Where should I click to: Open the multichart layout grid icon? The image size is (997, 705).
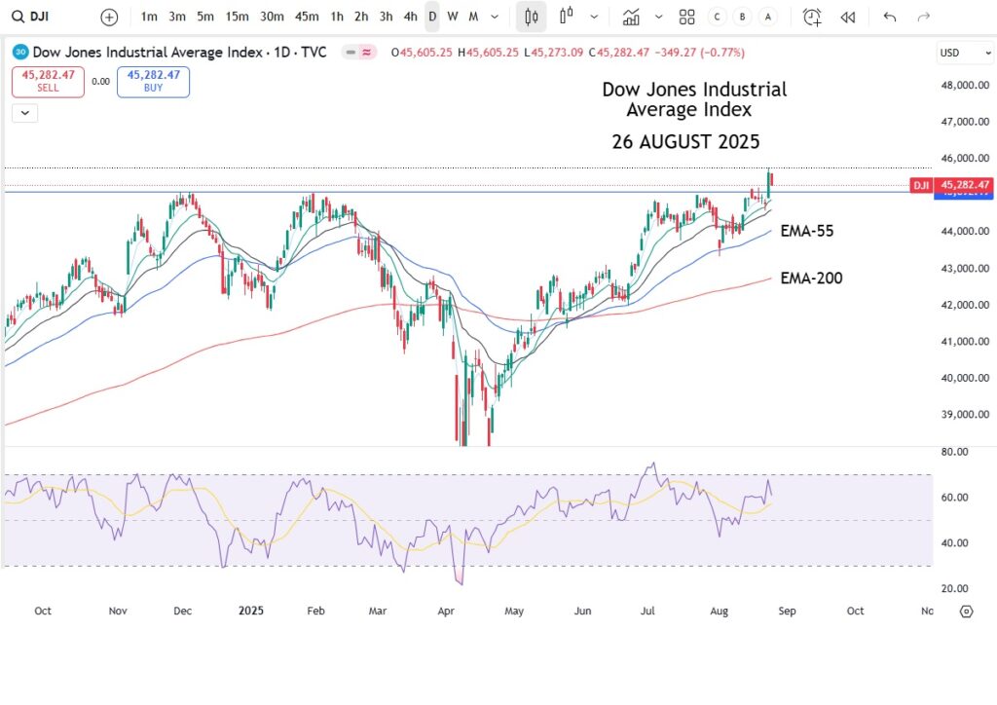click(686, 17)
